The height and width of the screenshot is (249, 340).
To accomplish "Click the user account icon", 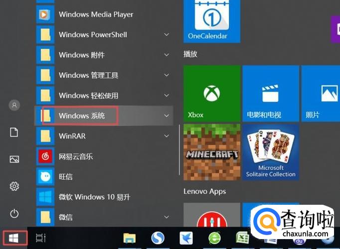I will click(x=14, y=105).
